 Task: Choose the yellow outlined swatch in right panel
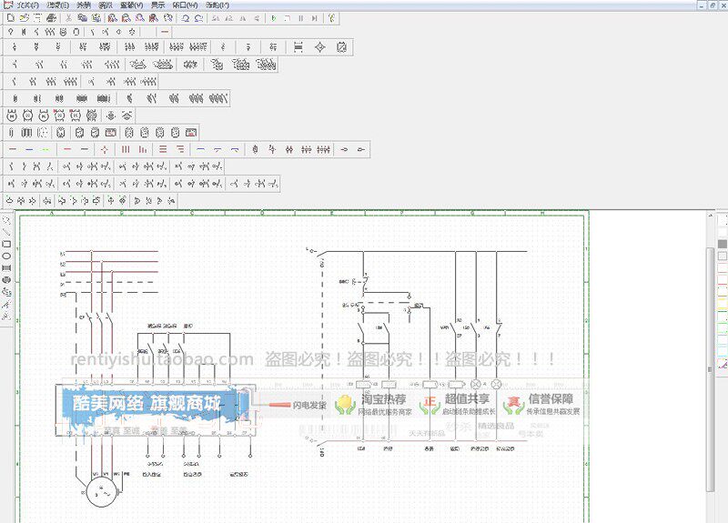click(722, 304)
